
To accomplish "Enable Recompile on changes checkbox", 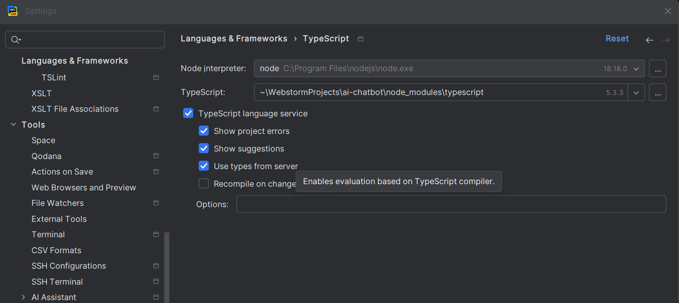I will pyautogui.click(x=204, y=184).
